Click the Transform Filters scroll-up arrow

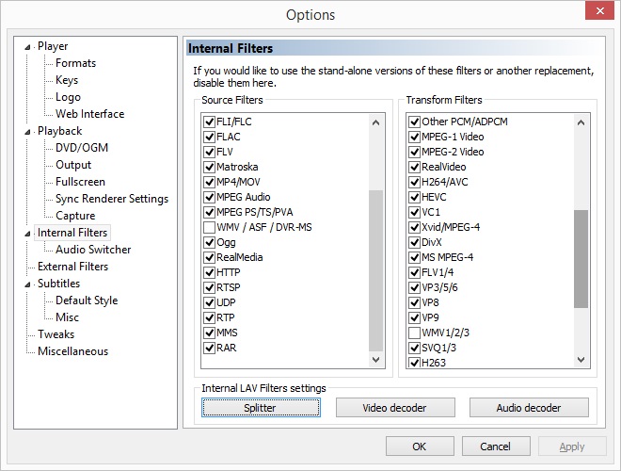(x=581, y=122)
